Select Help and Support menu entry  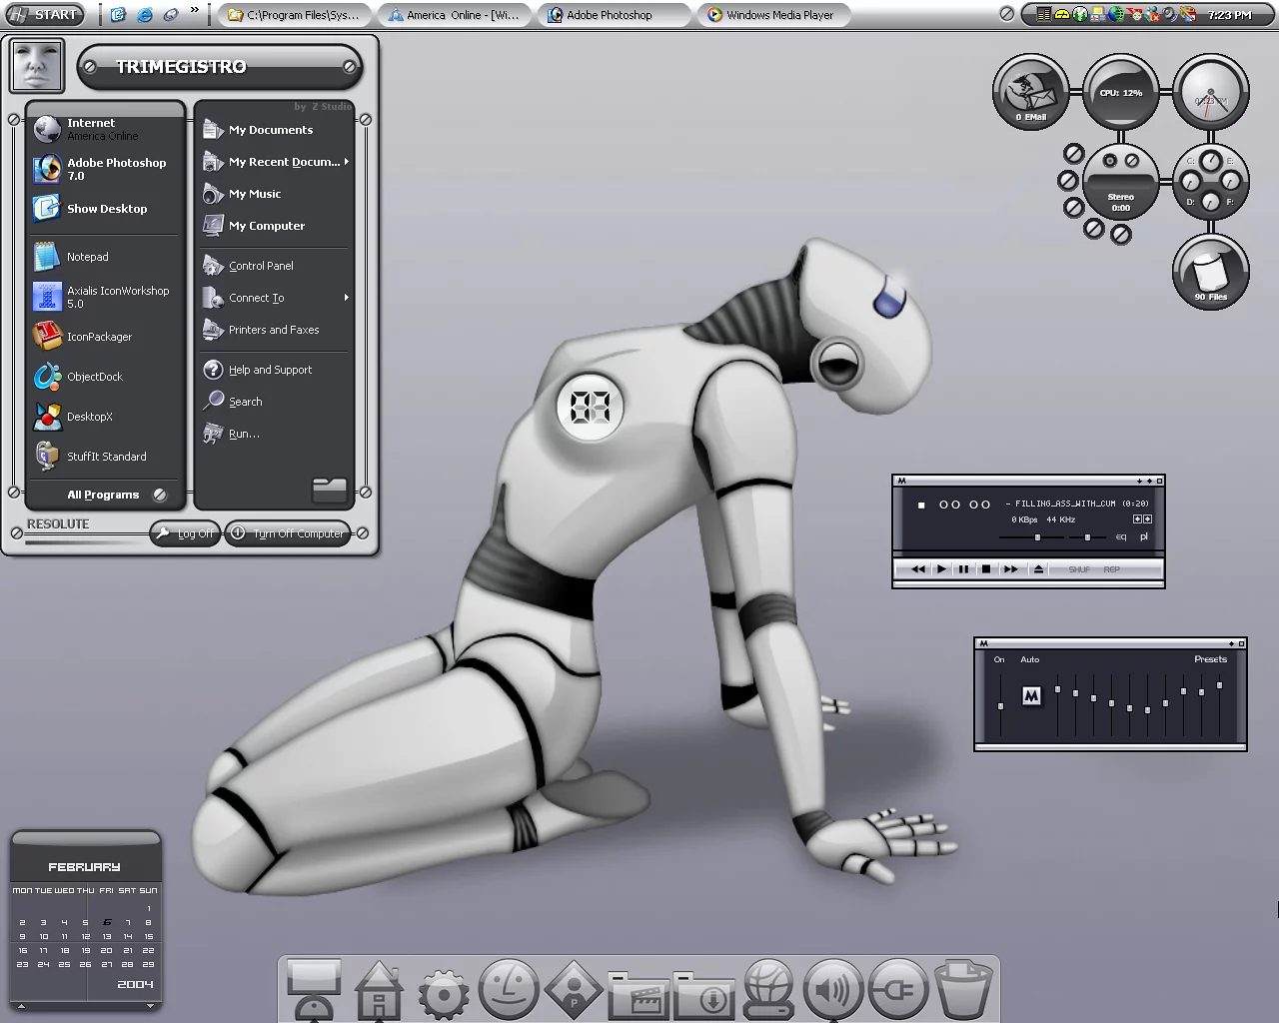[x=270, y=370]
